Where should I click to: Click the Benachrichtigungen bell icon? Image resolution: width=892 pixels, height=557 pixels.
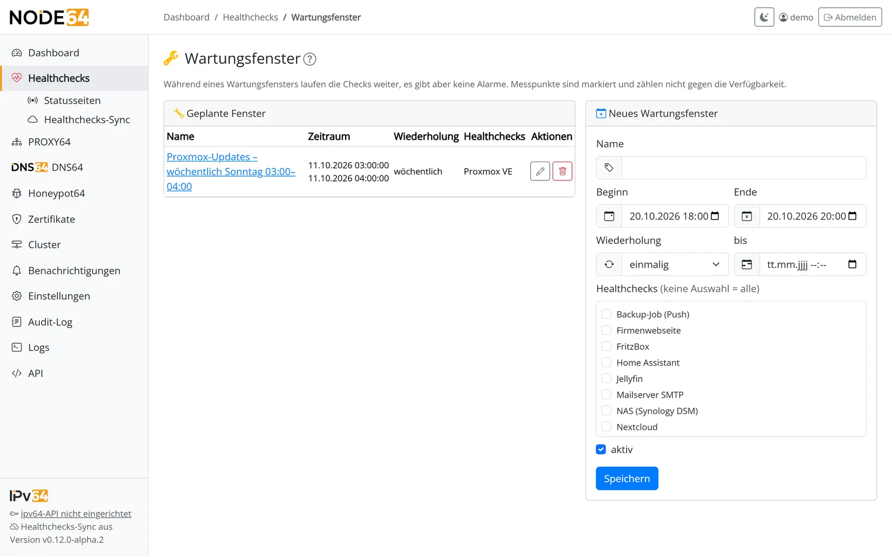pyautogui.click(x=17, y=271)
